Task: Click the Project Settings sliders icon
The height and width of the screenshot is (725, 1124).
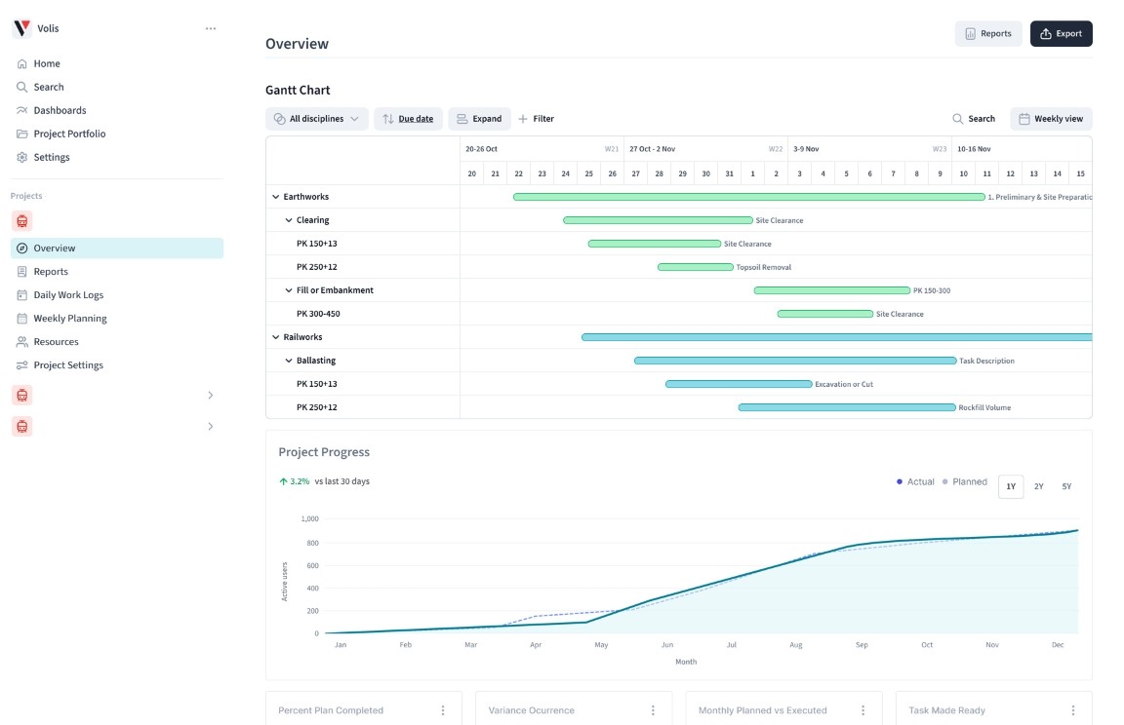Action: (22, 365)
